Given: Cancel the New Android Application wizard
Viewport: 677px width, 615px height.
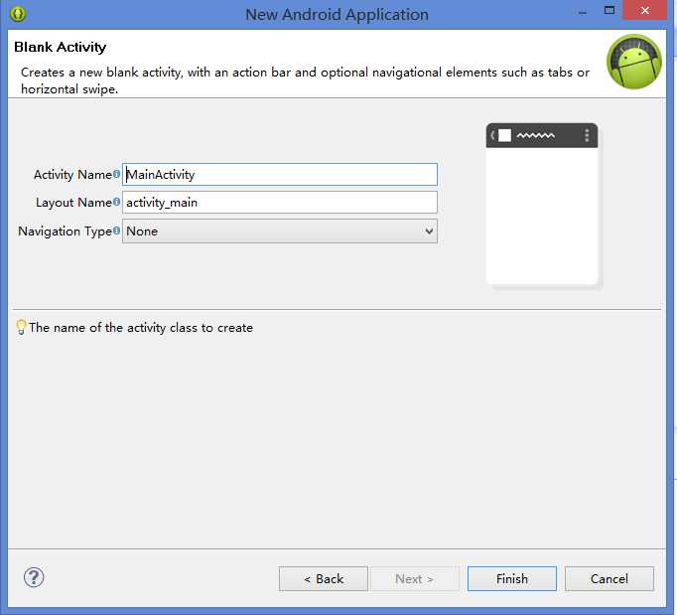Looking at the screenshot, I should (x=609, y=578).
